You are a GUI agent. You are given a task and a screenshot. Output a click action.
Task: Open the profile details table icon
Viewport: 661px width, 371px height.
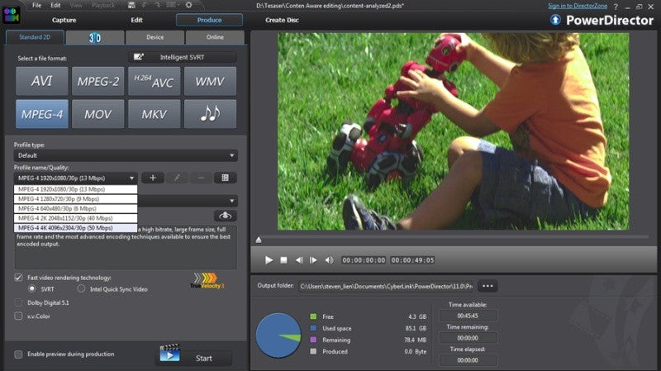(225, 178)
